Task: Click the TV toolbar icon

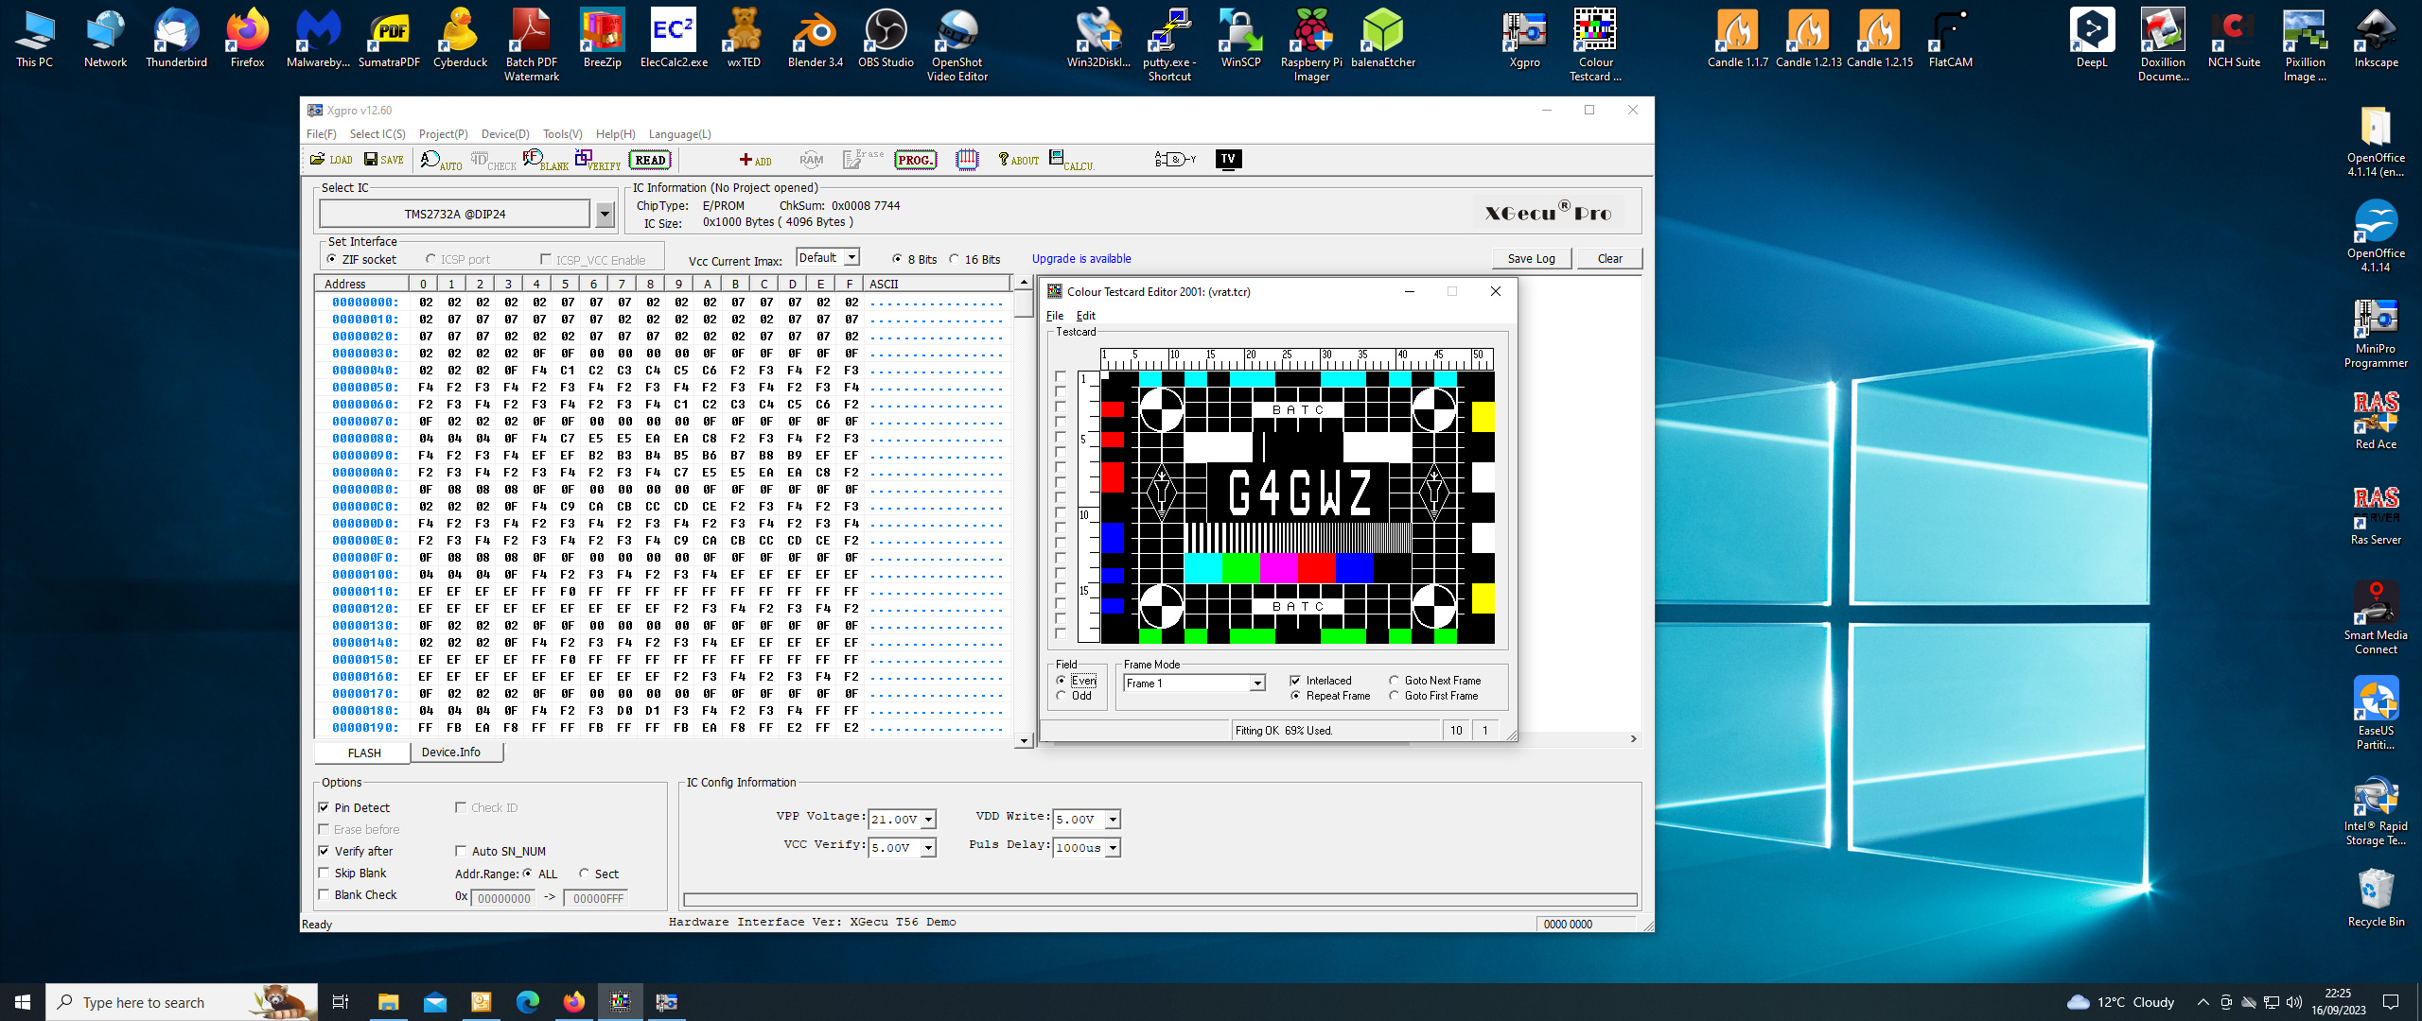Action: tap(1228, 159)
